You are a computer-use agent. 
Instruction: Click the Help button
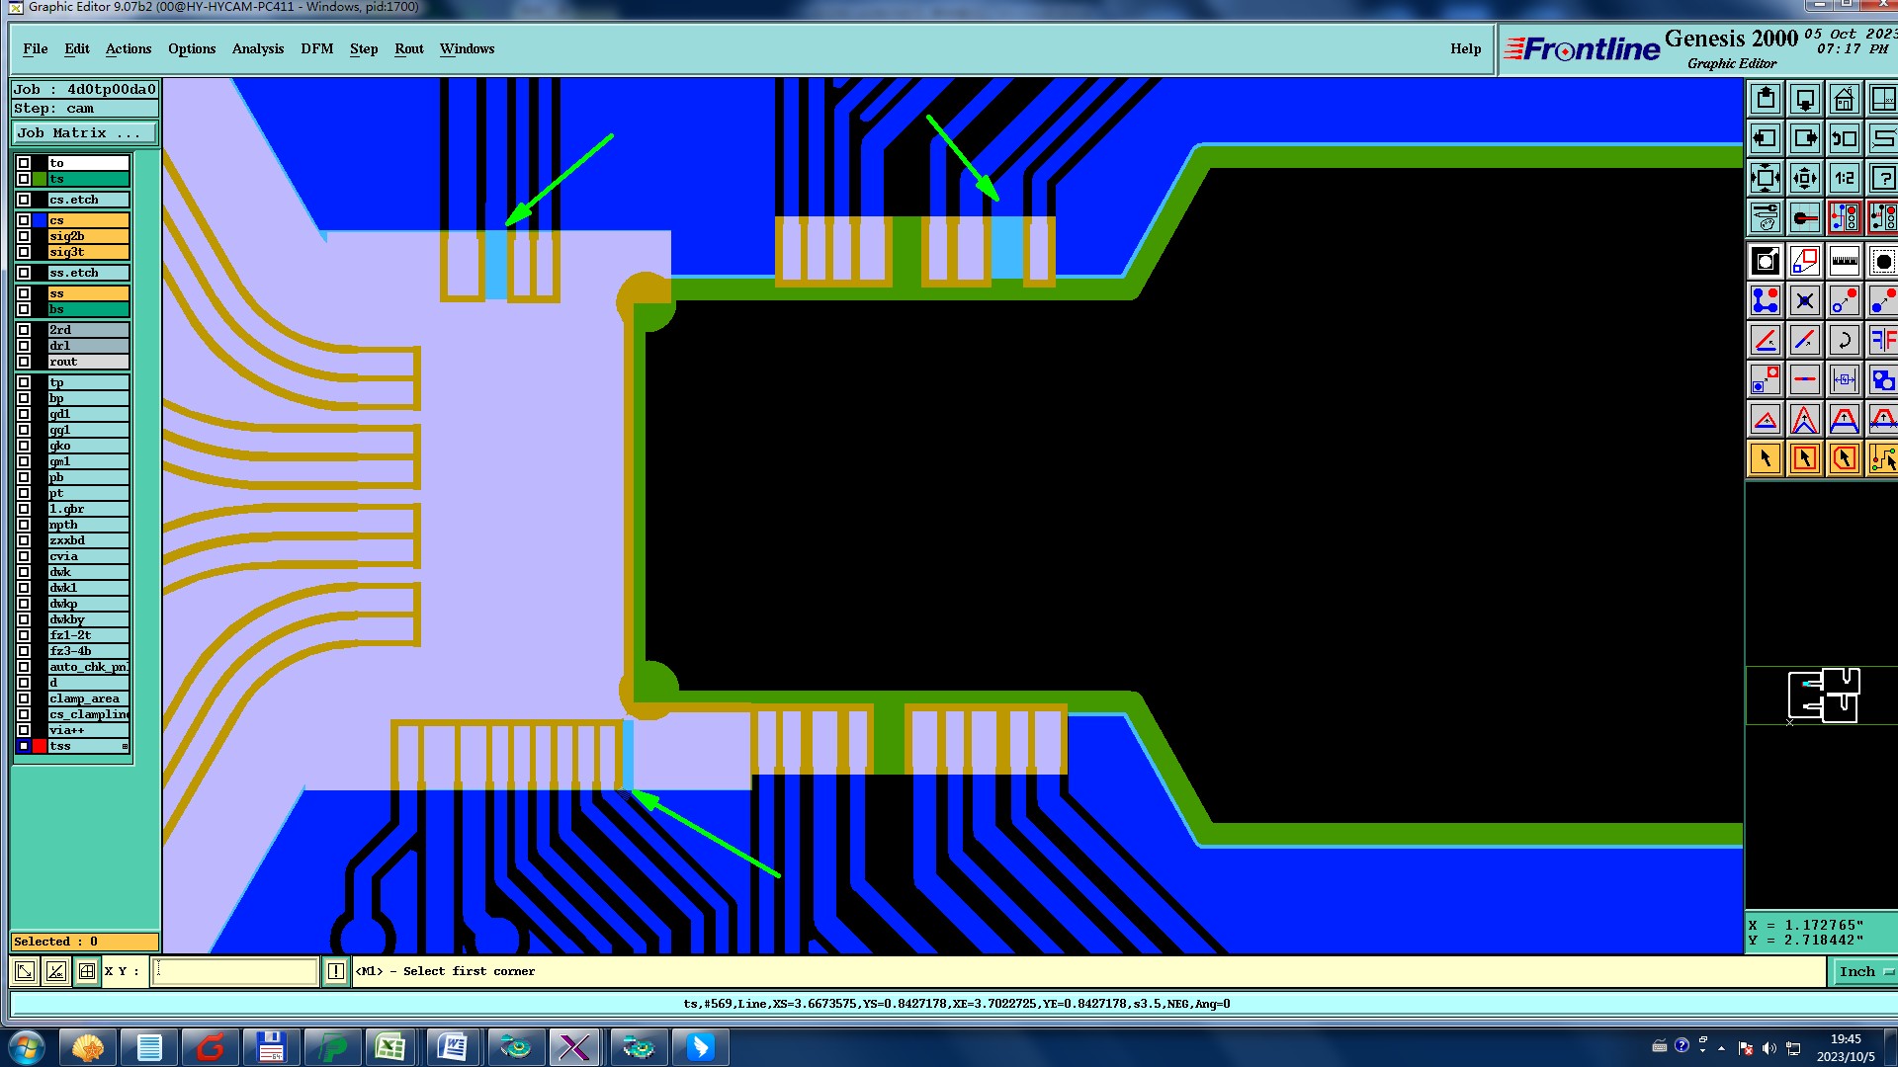pos(1465,48)
